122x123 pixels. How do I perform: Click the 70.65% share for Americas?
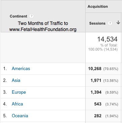[x=111, y=69]
